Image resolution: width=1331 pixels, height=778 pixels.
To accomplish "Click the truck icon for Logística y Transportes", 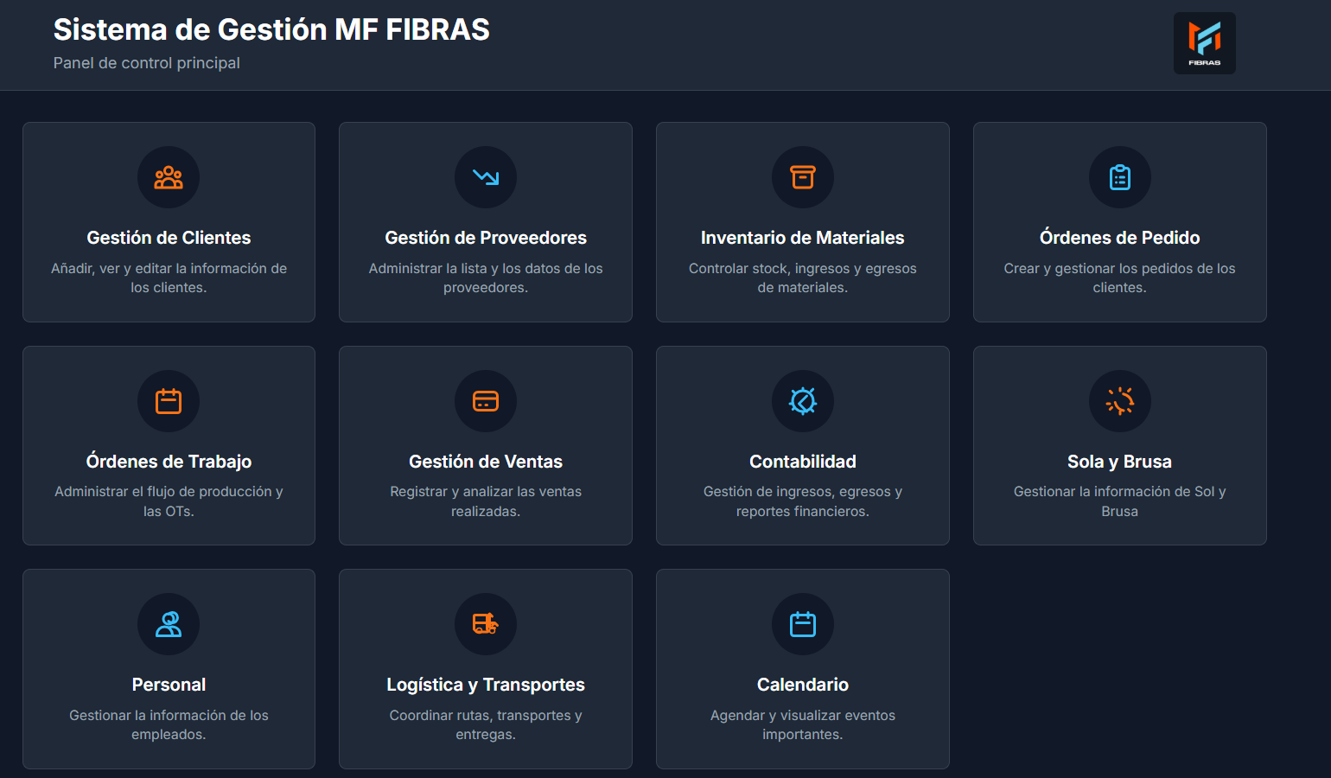I will (486, 624).
